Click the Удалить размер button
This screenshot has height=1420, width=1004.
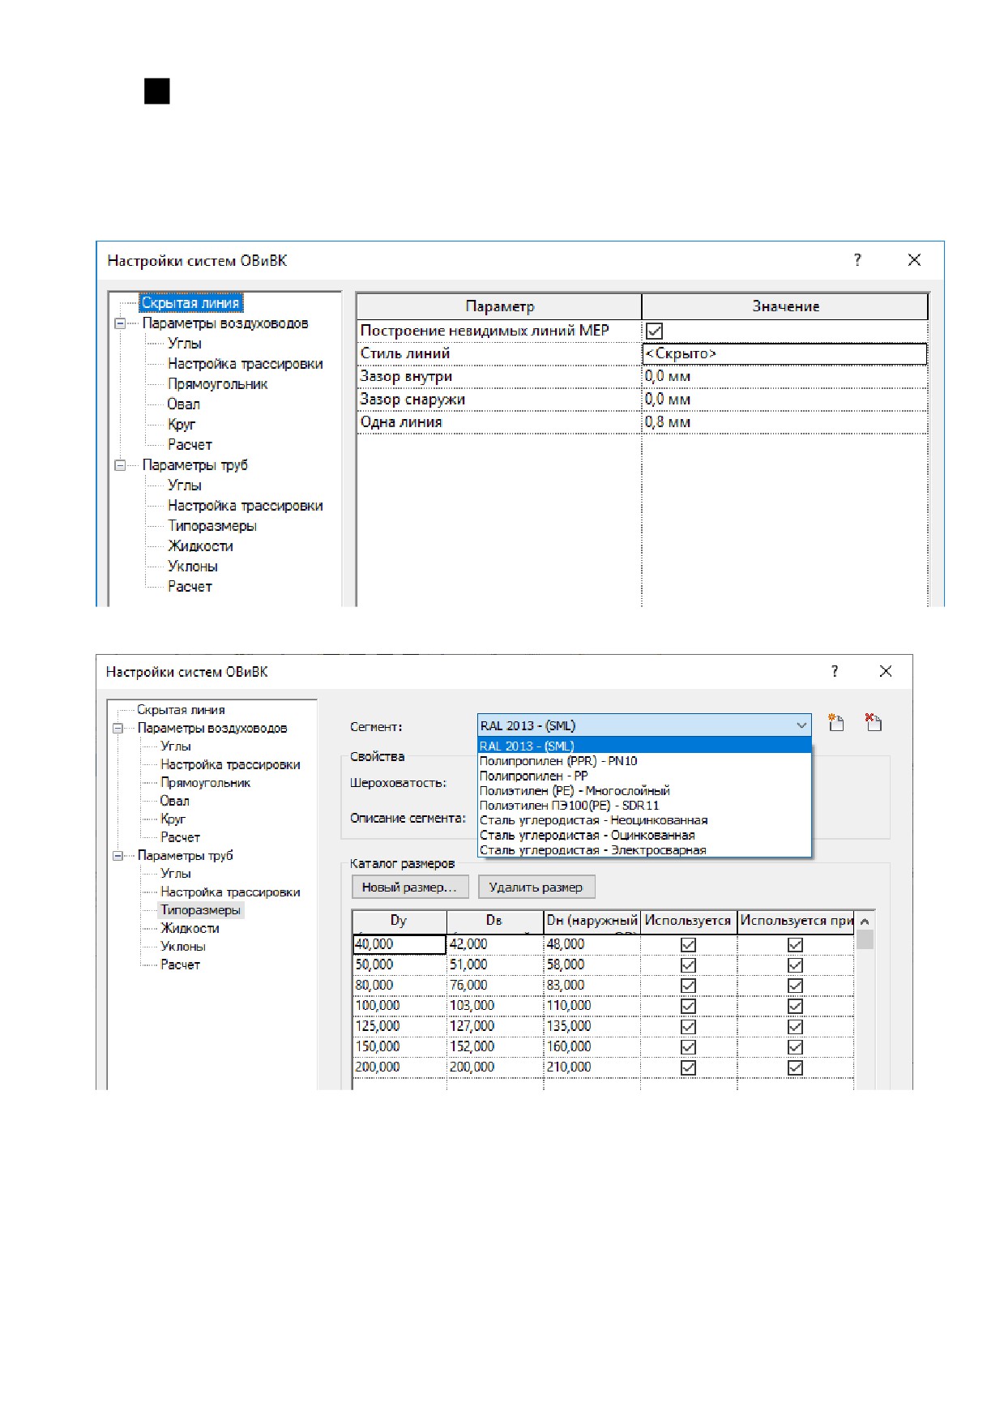pos(536,887)
